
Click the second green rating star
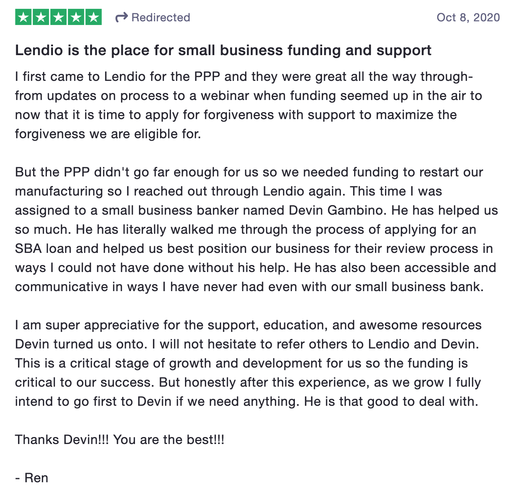pyautogui.click(x=41, y=17)
